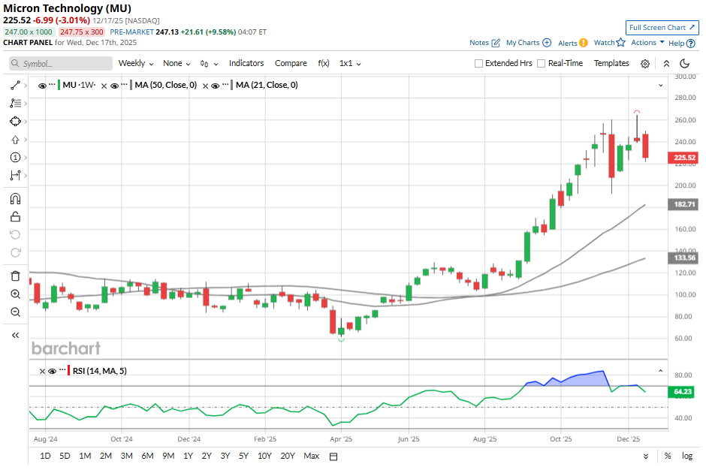Screen dimensions: 706x473
Task: Select the trend line drawing tool
Action: pos(15,86)
